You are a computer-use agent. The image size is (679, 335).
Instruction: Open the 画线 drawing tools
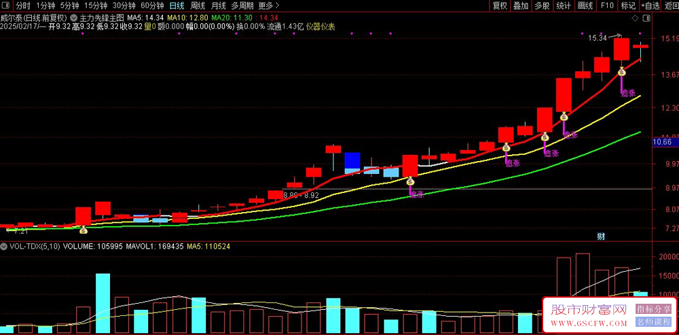[585, 5]
